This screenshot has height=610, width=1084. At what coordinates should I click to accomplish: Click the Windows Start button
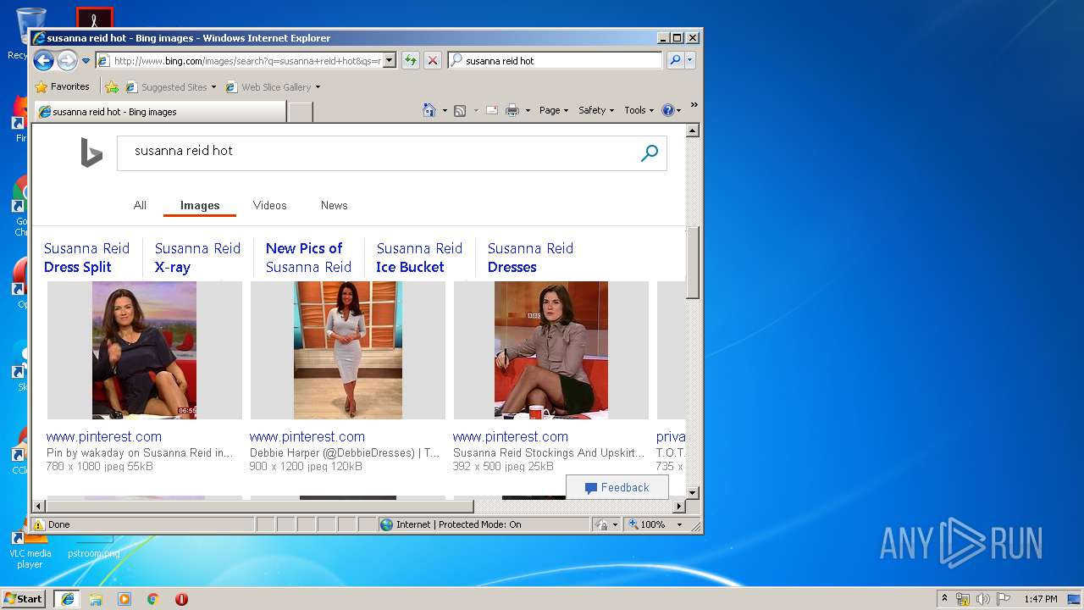[x=24, y=598]
